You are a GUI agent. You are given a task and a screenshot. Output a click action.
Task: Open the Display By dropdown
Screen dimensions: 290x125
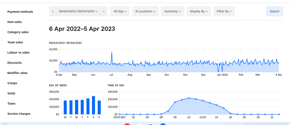coord(198,11)
